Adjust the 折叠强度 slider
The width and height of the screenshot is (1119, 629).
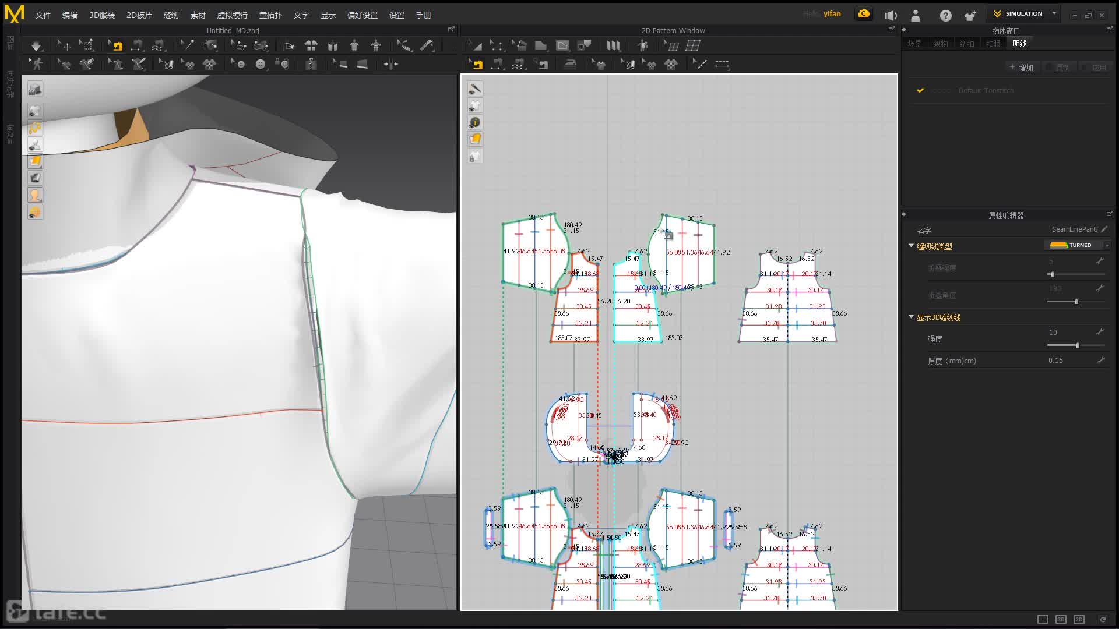[x=1076, y=274]
